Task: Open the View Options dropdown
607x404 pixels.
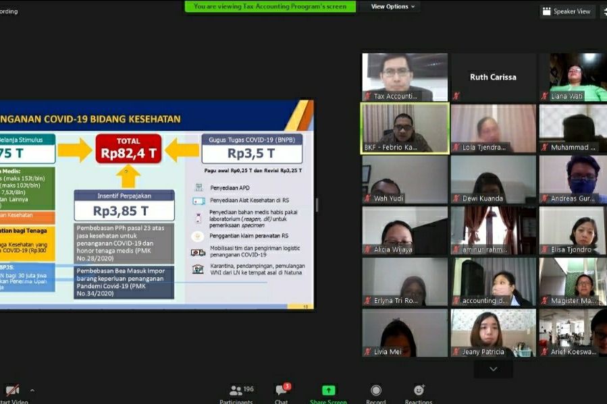Action: tap(392, 7)
